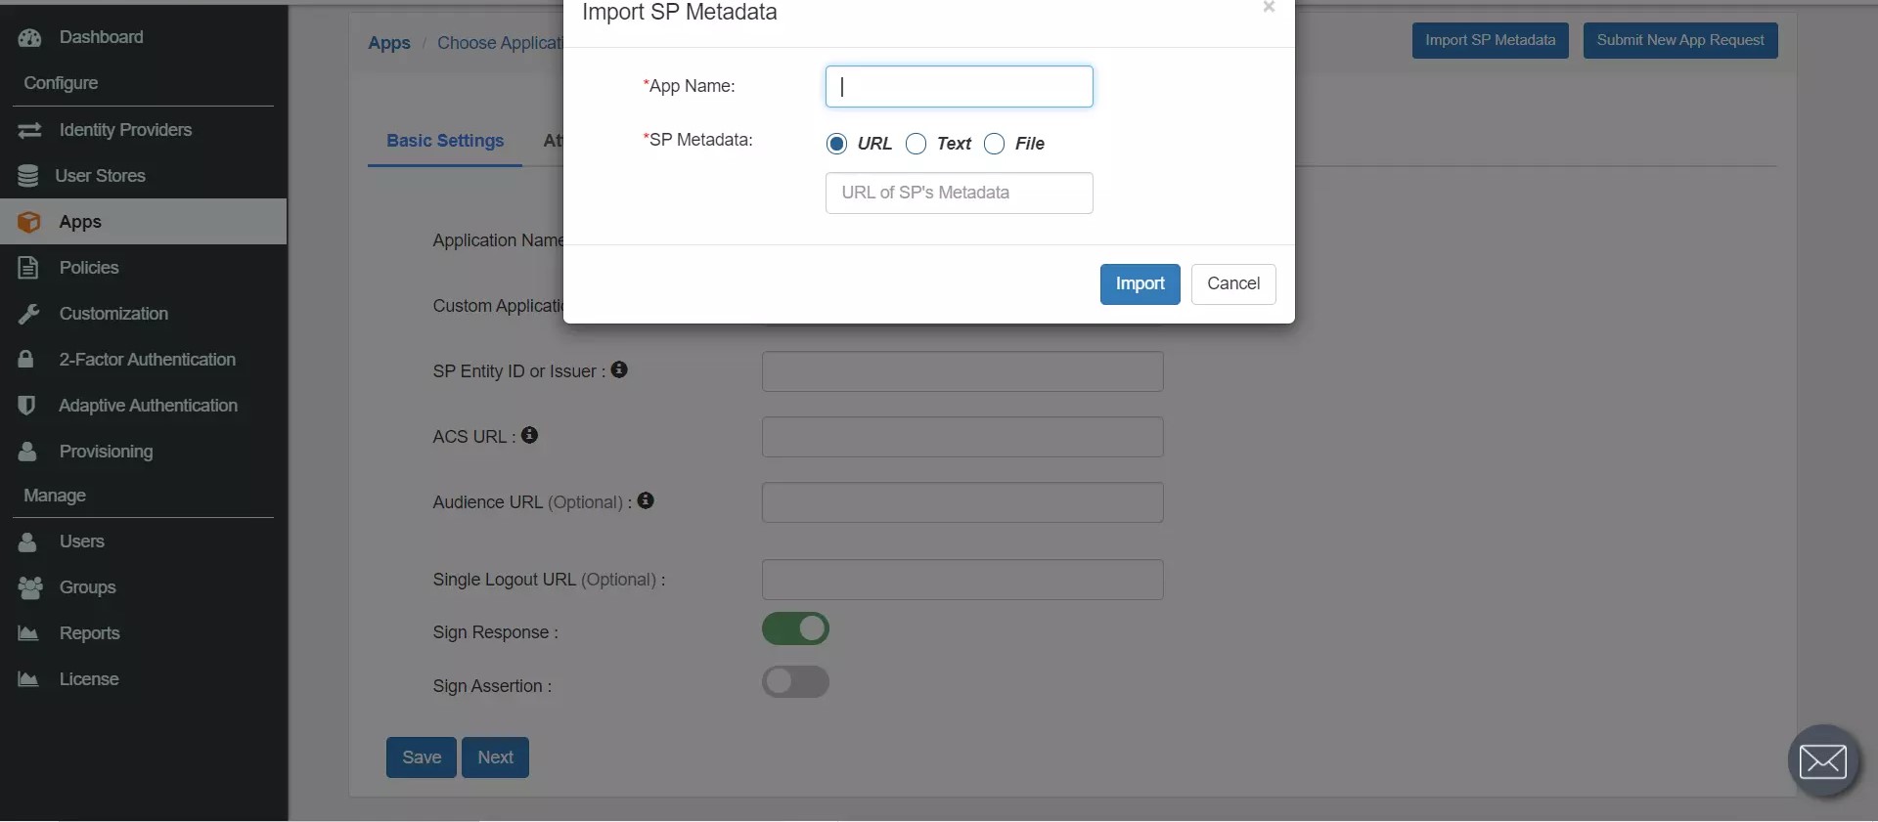
Task: Click the Save button
Action: [422, 757]
